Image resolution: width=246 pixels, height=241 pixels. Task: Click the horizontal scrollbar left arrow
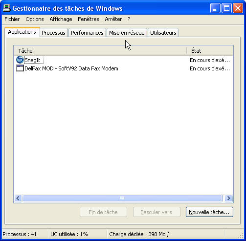pyautogui.click(x=18, y=198)
